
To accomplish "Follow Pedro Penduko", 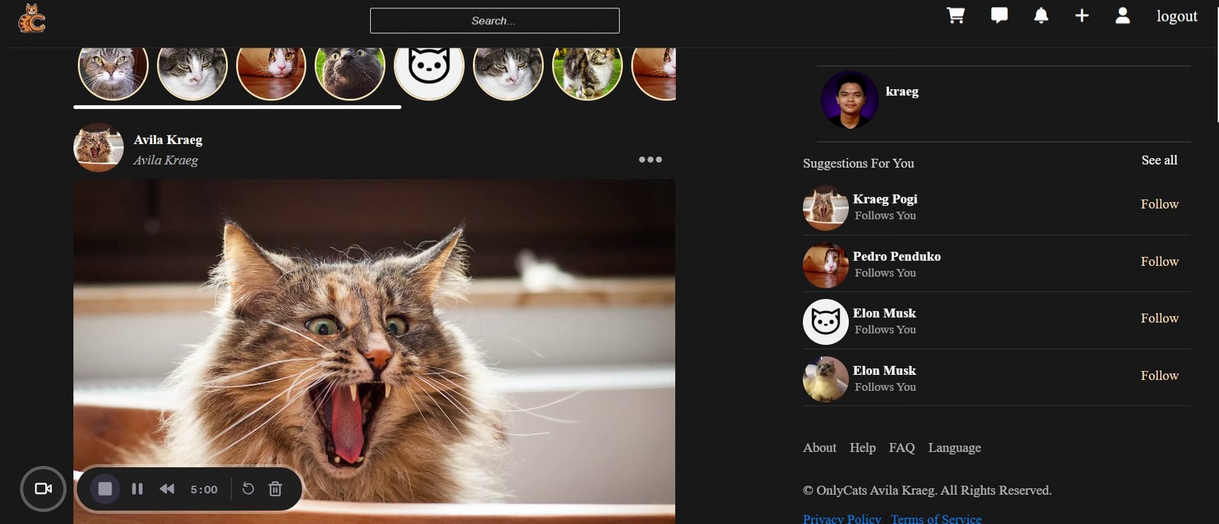I will (1159, 261).
